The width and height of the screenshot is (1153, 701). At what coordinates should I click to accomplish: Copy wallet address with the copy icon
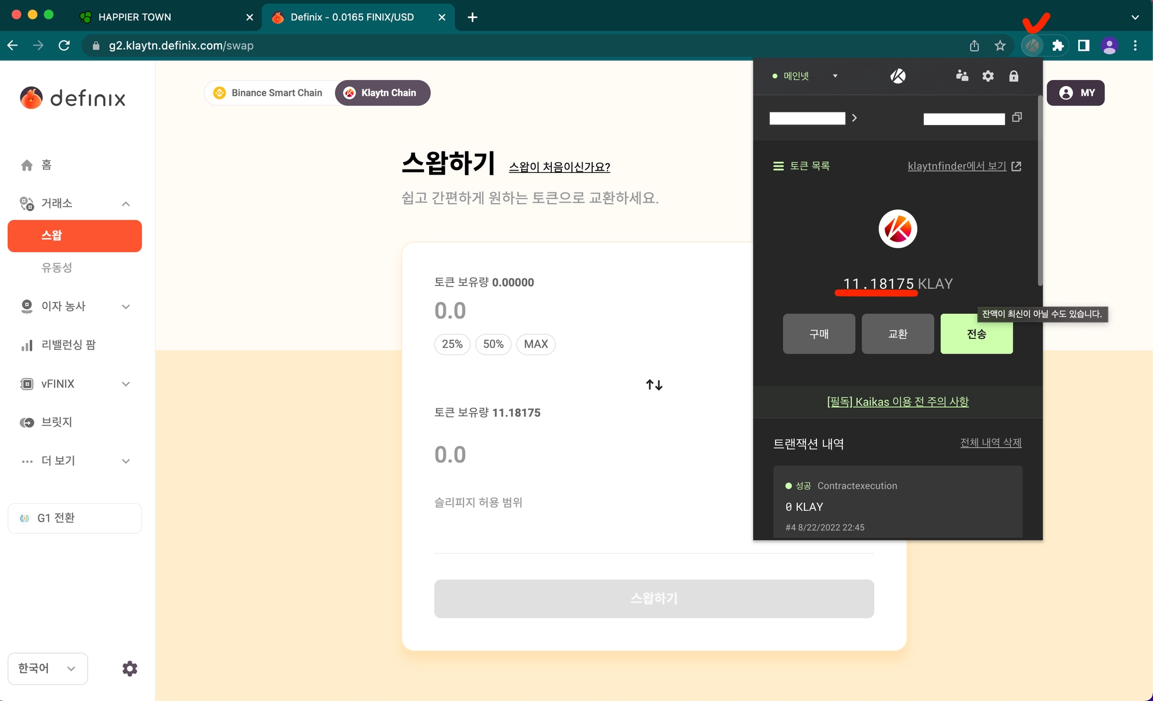tap(1017, 117)
